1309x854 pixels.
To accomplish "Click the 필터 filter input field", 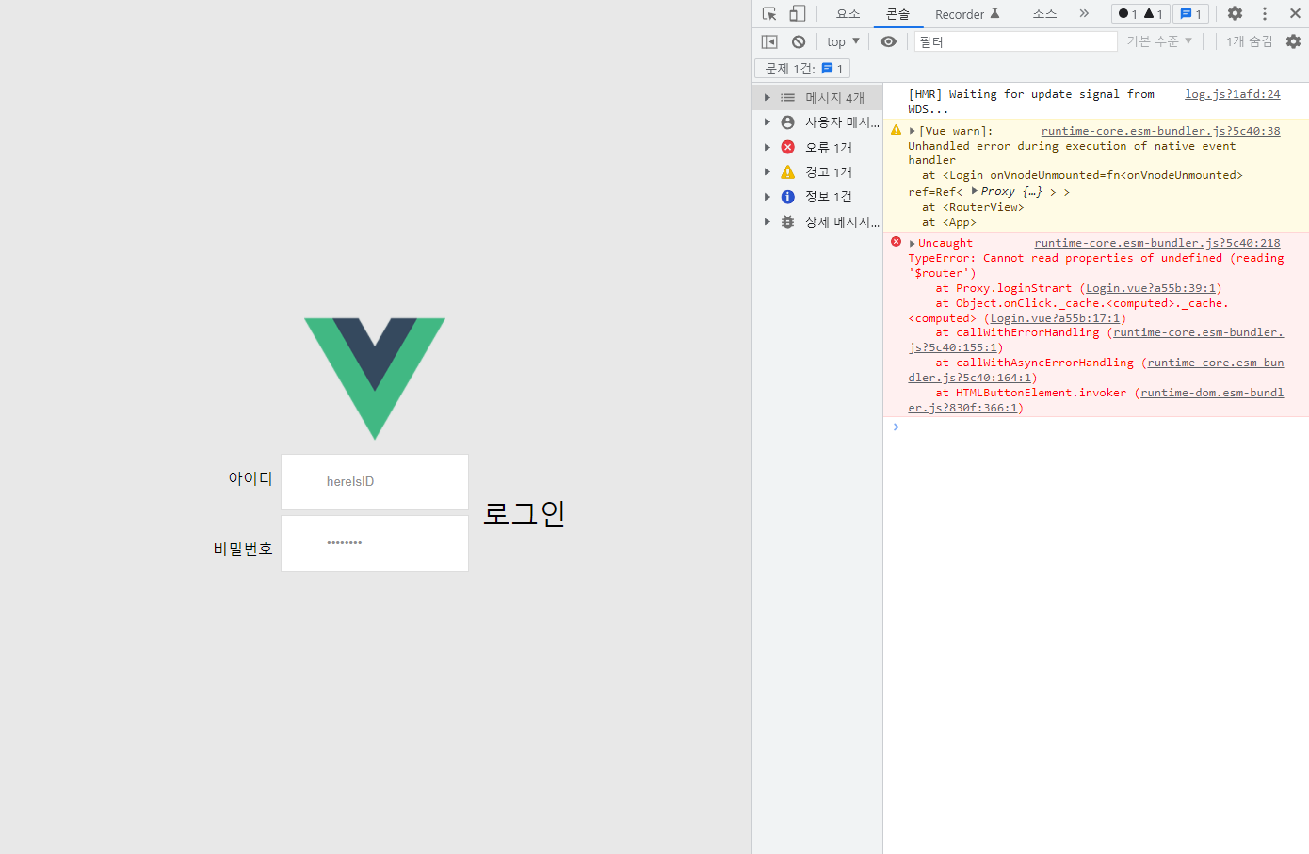I will point(1015,41).
